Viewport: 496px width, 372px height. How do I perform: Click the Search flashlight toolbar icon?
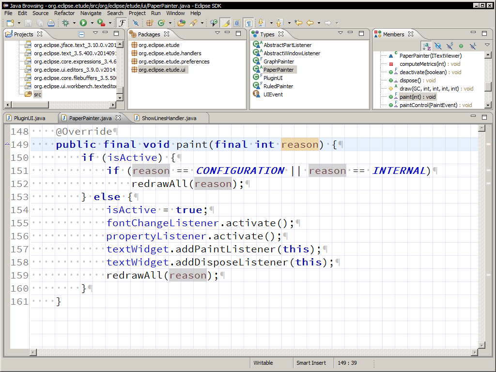[193, 23]
